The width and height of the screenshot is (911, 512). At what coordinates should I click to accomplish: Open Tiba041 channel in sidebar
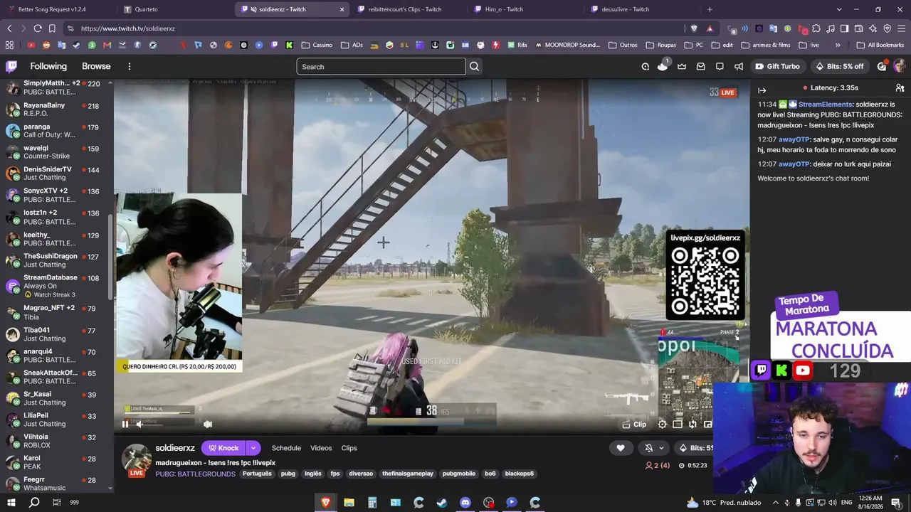click(57, 334)
